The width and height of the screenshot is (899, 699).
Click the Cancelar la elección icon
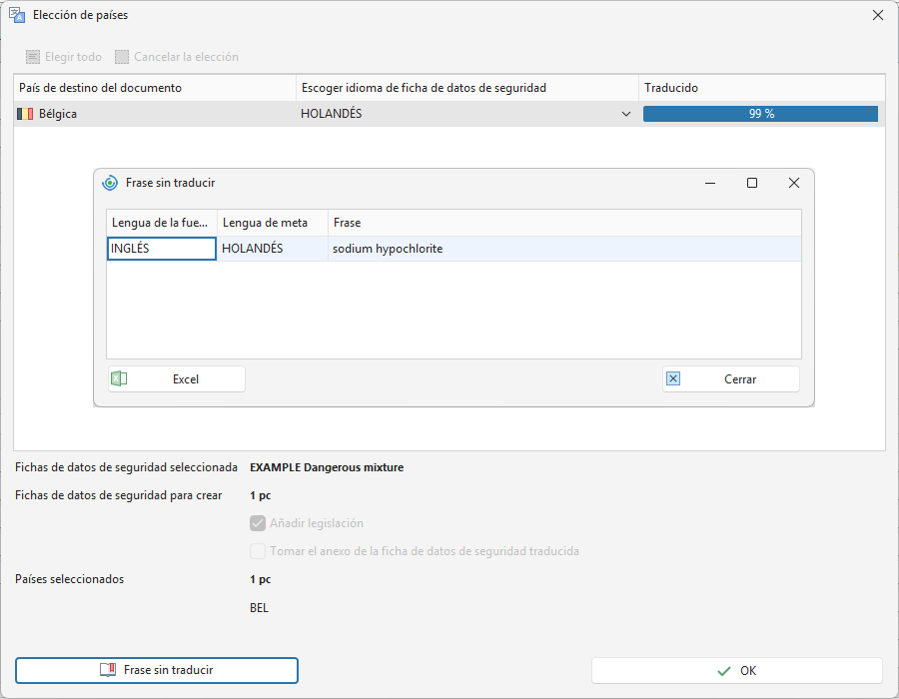122,57
